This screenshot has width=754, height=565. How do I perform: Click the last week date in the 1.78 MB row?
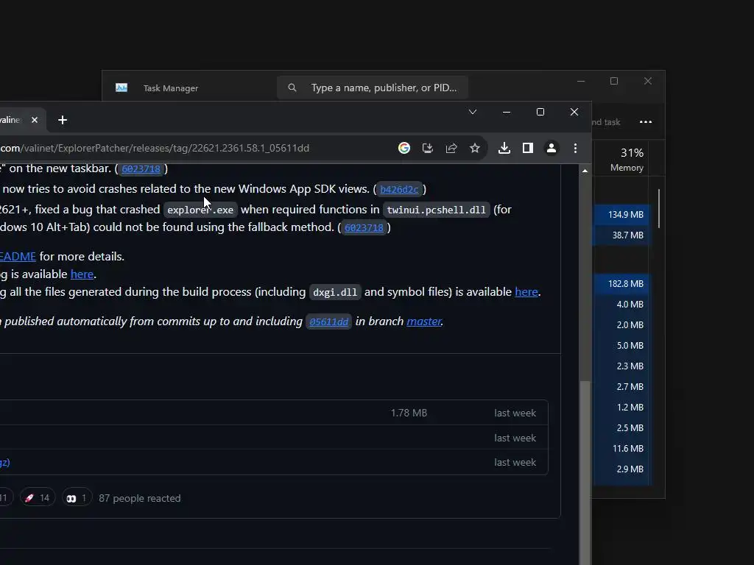[x=515, y=413]
